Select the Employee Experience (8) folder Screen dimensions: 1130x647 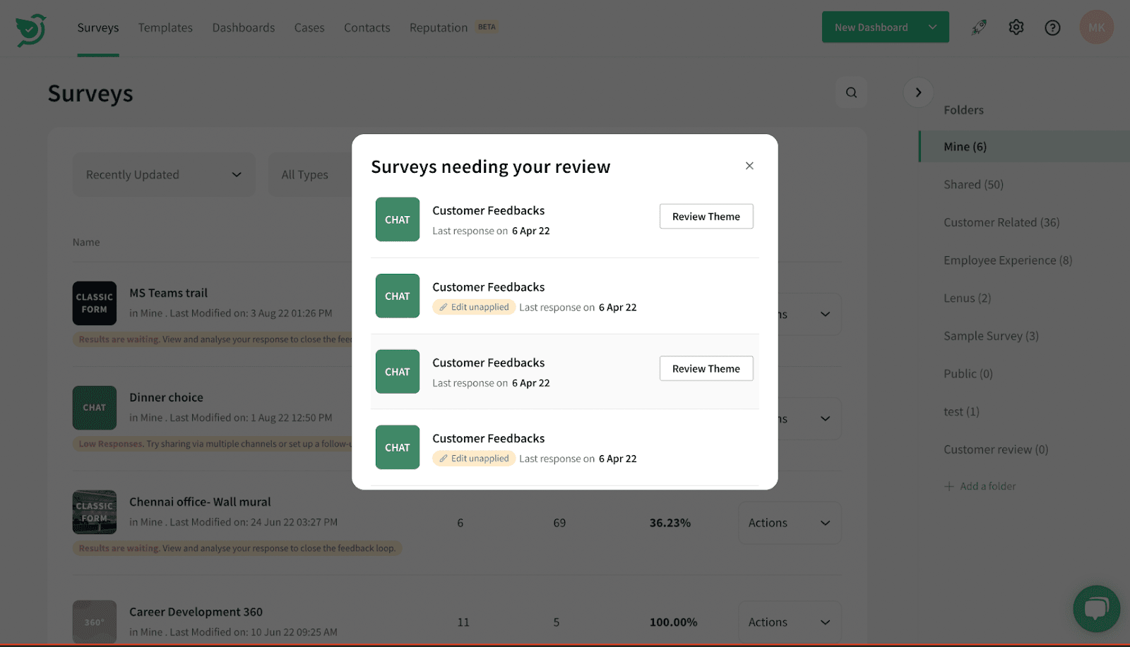[1007, 260]
